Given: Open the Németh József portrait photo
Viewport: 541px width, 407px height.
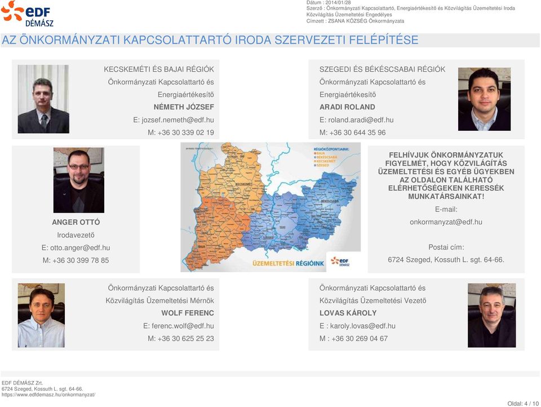Looking at the screenshot, I should tap(43, 99).
